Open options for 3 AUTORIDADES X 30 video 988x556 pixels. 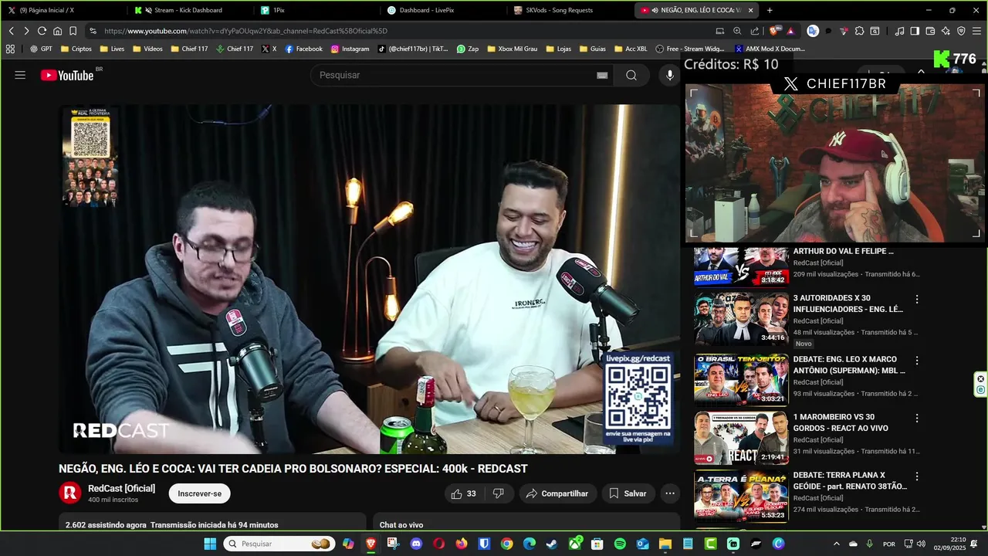tap(917, 299)
